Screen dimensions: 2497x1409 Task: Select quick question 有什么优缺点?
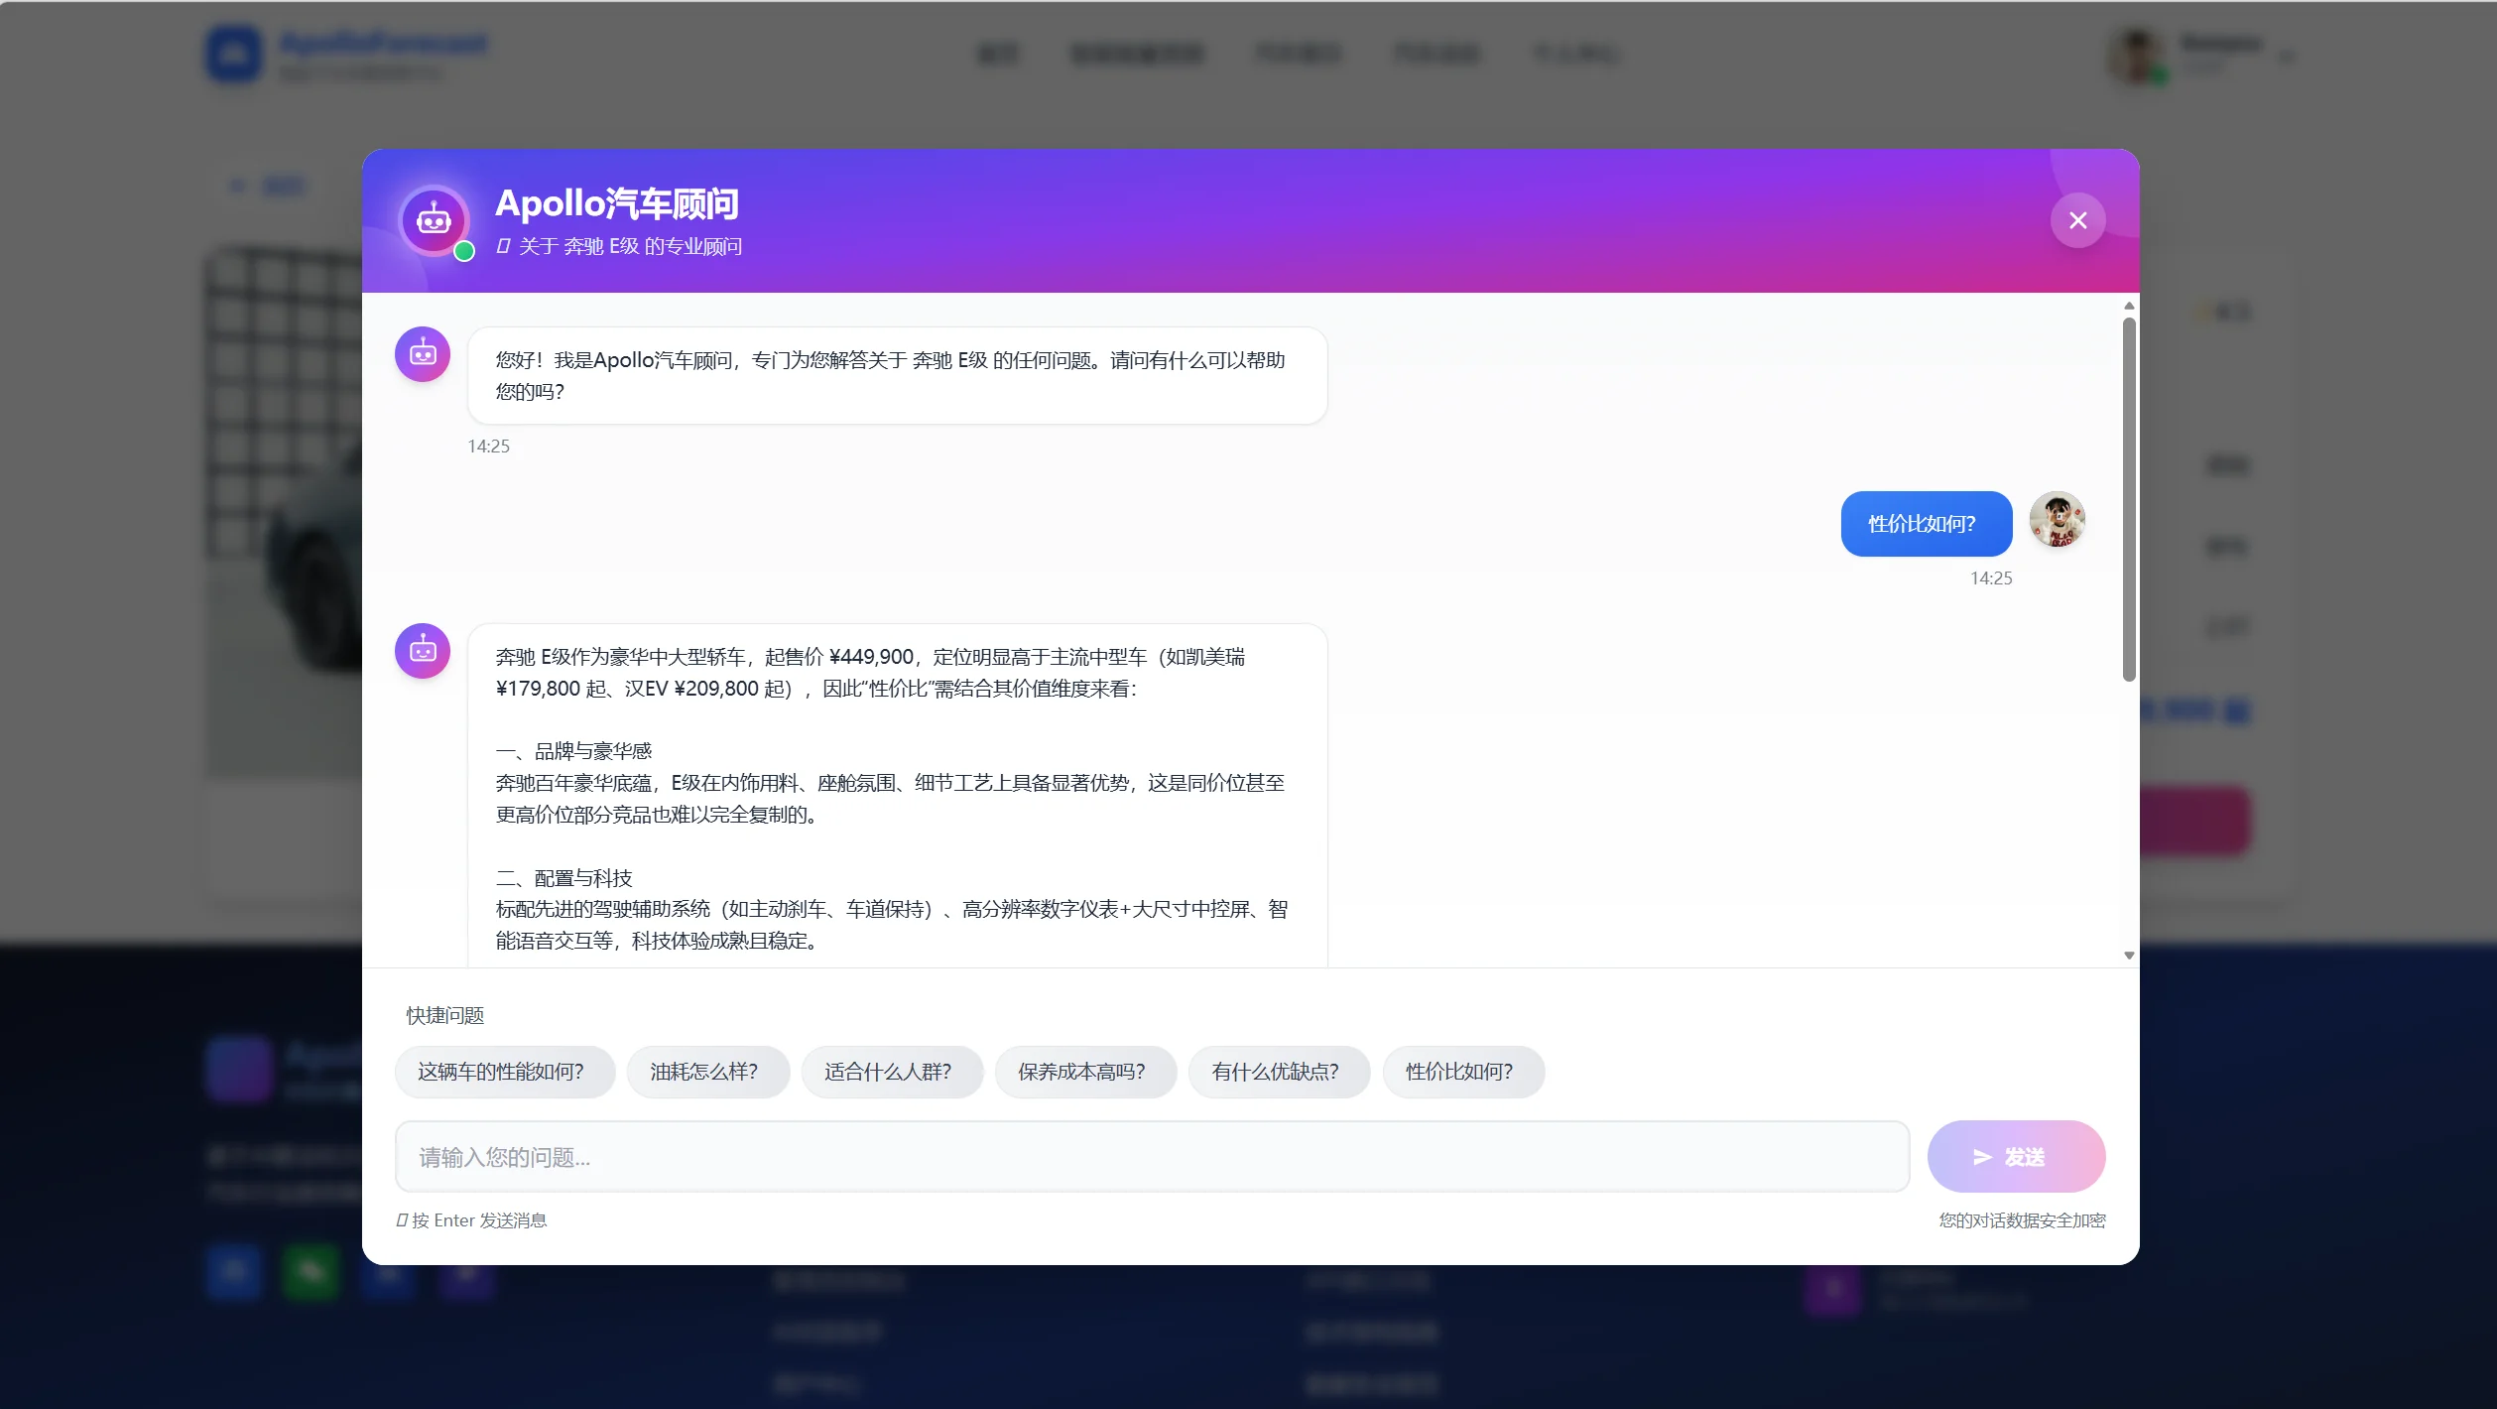tap(1279, 1072)
